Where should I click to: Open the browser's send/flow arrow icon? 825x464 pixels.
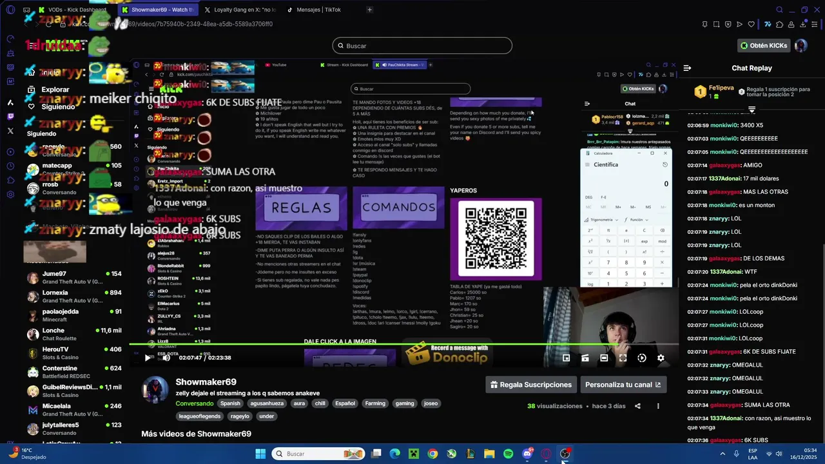coord(739,24)
